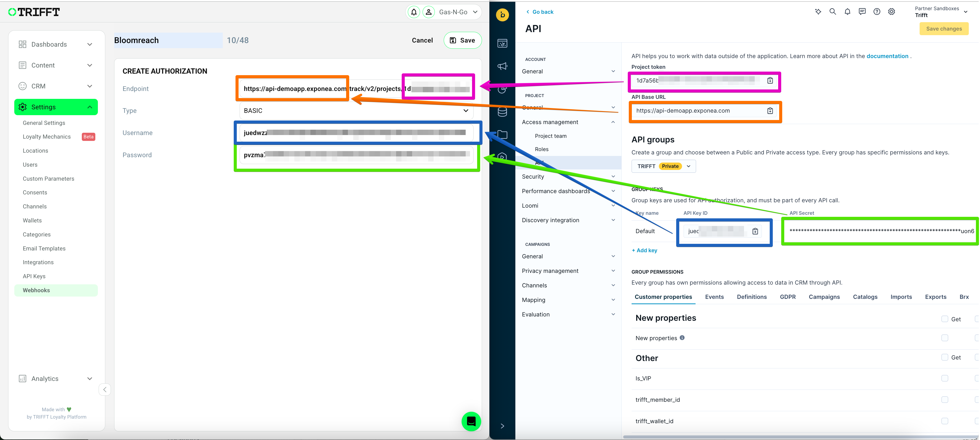This screenshot has width=980, height=440.
Task: Click the Username input field
Action: [356, 133]
